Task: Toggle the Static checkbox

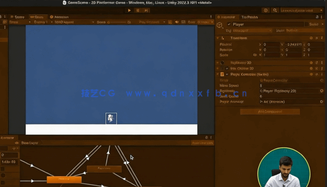Action: [x=306, y=24]
